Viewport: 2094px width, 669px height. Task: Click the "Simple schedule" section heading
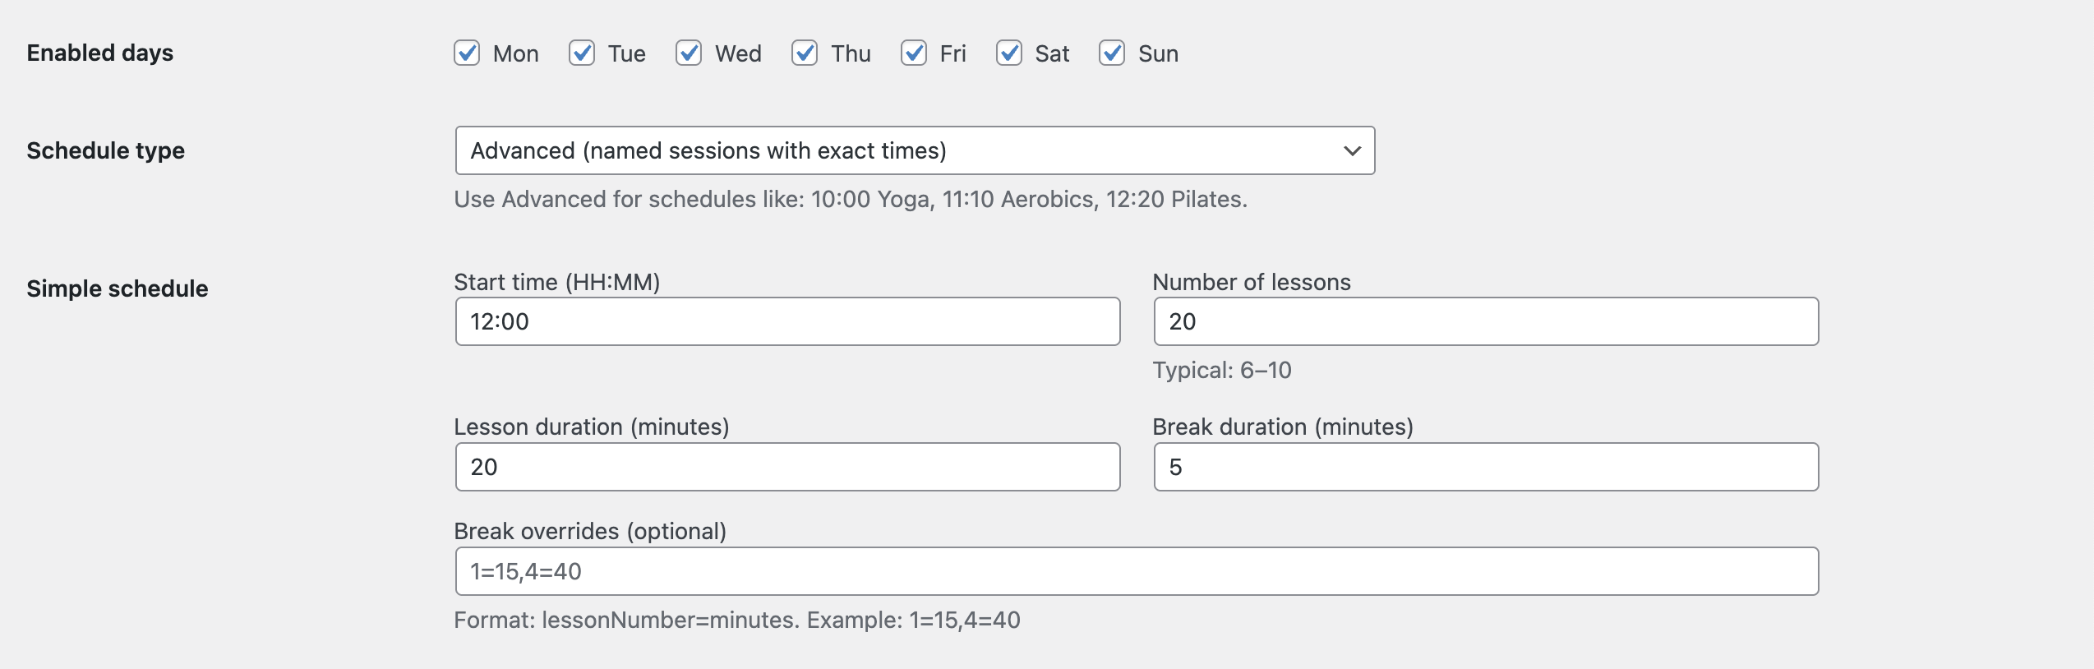click(x=118, y=288)
